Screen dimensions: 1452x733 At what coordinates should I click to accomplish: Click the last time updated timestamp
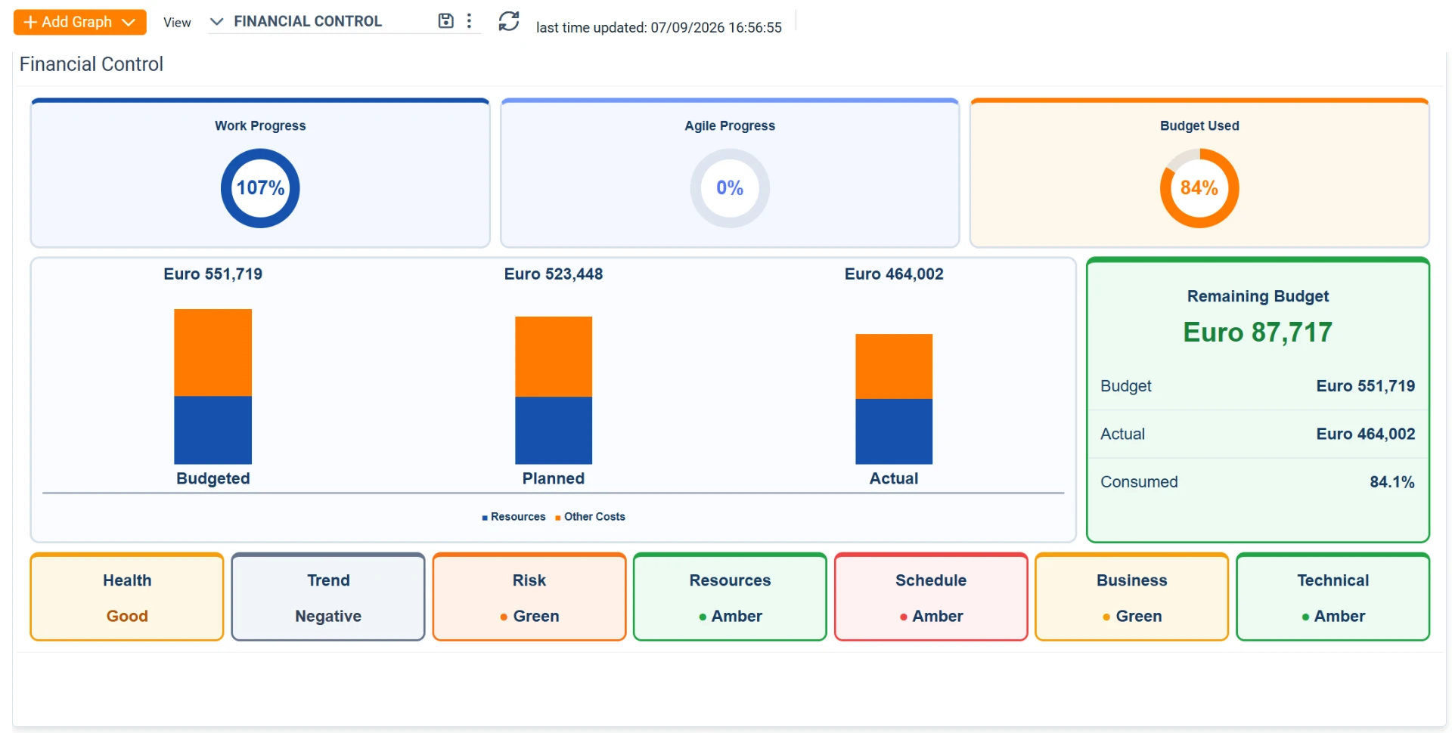pyautogui.click(x=659, y=28)
